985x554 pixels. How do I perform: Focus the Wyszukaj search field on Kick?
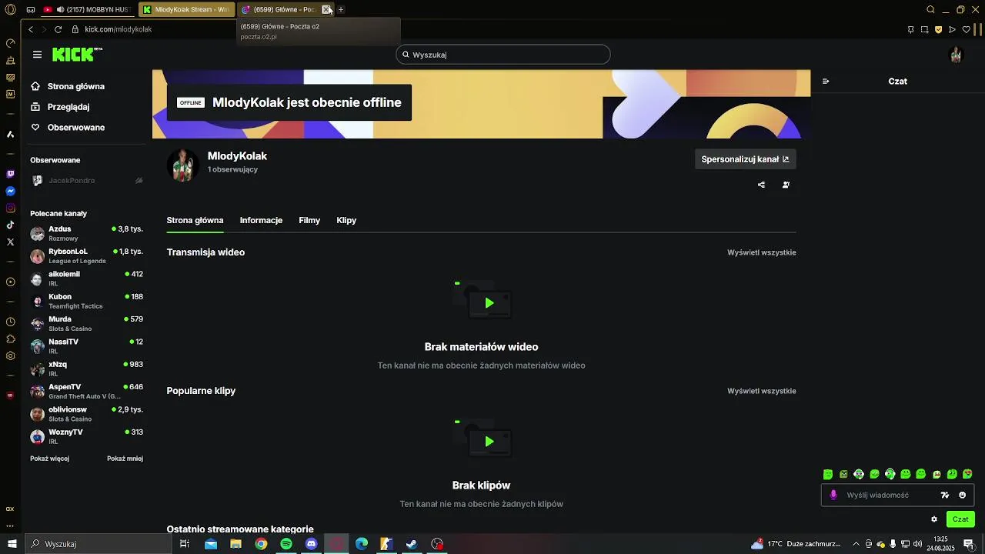click(x=503, y=55)
